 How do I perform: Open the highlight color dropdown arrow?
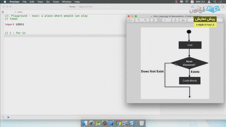(x=169, y=20)
